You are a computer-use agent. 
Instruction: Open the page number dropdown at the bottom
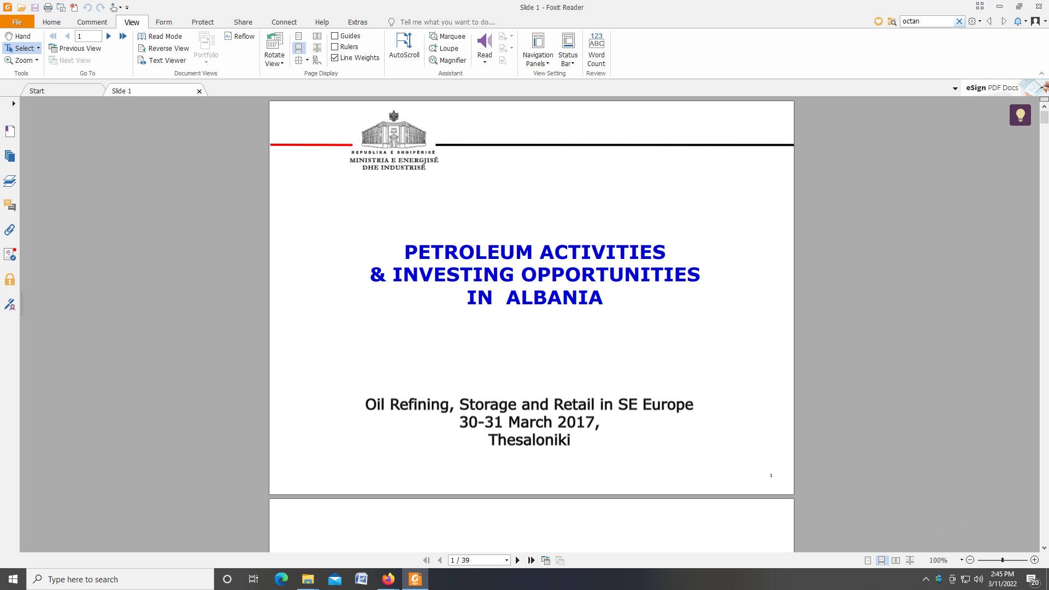coord(506,560)
